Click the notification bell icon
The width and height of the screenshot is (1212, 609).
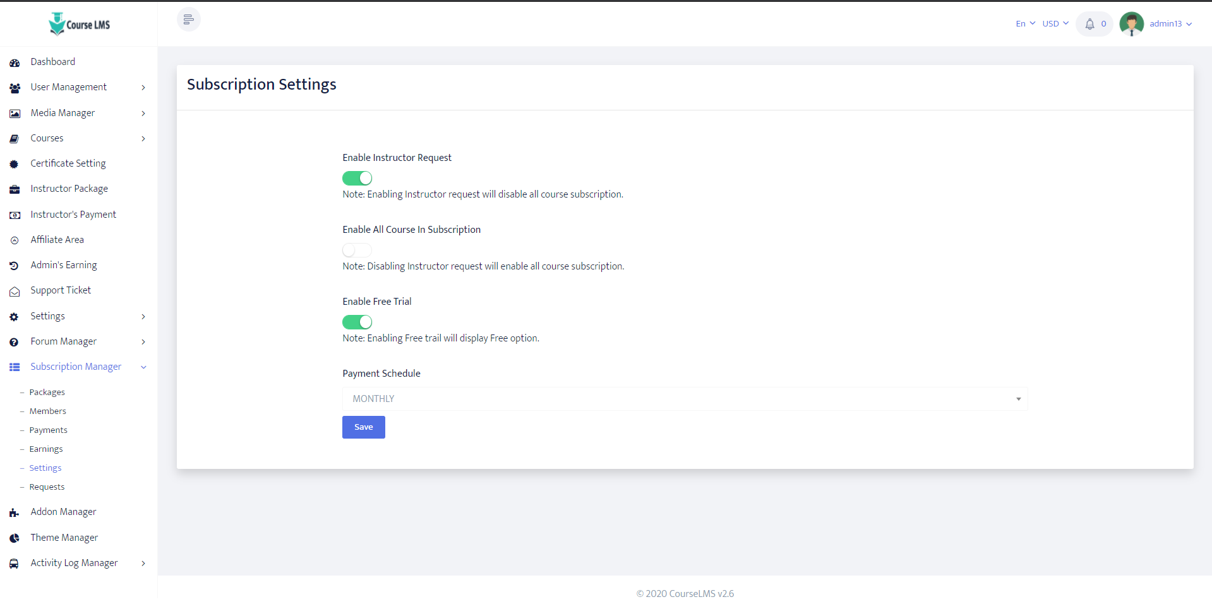coord(1089,24)
